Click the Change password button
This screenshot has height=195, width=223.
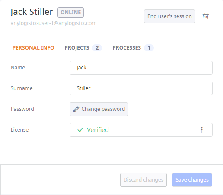99,109
